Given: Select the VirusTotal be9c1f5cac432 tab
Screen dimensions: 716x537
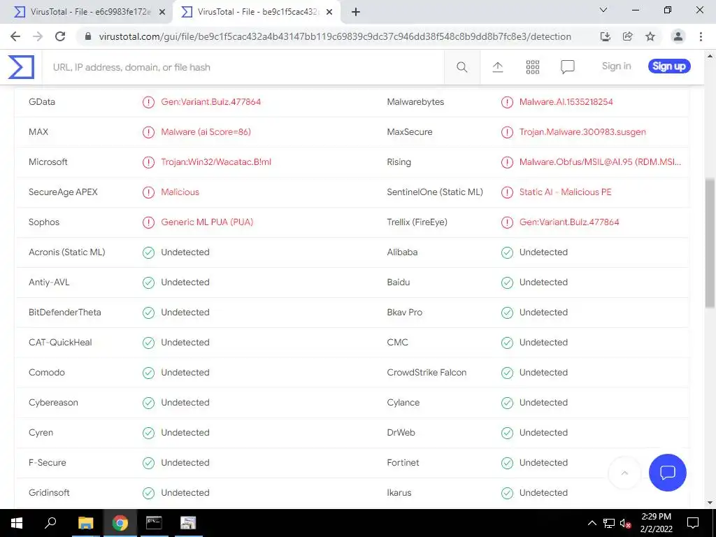Looking at the screenshot, I should coord(257,12).
